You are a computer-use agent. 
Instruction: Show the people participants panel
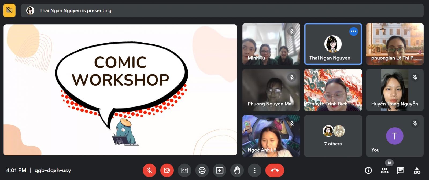[x=384, y=170]
